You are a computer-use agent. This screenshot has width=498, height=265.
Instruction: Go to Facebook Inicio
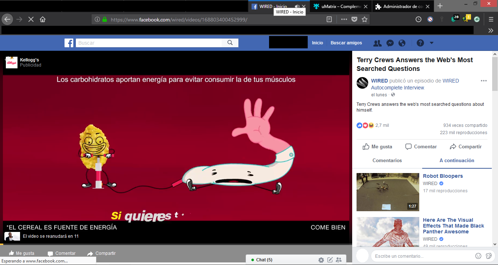318,43
